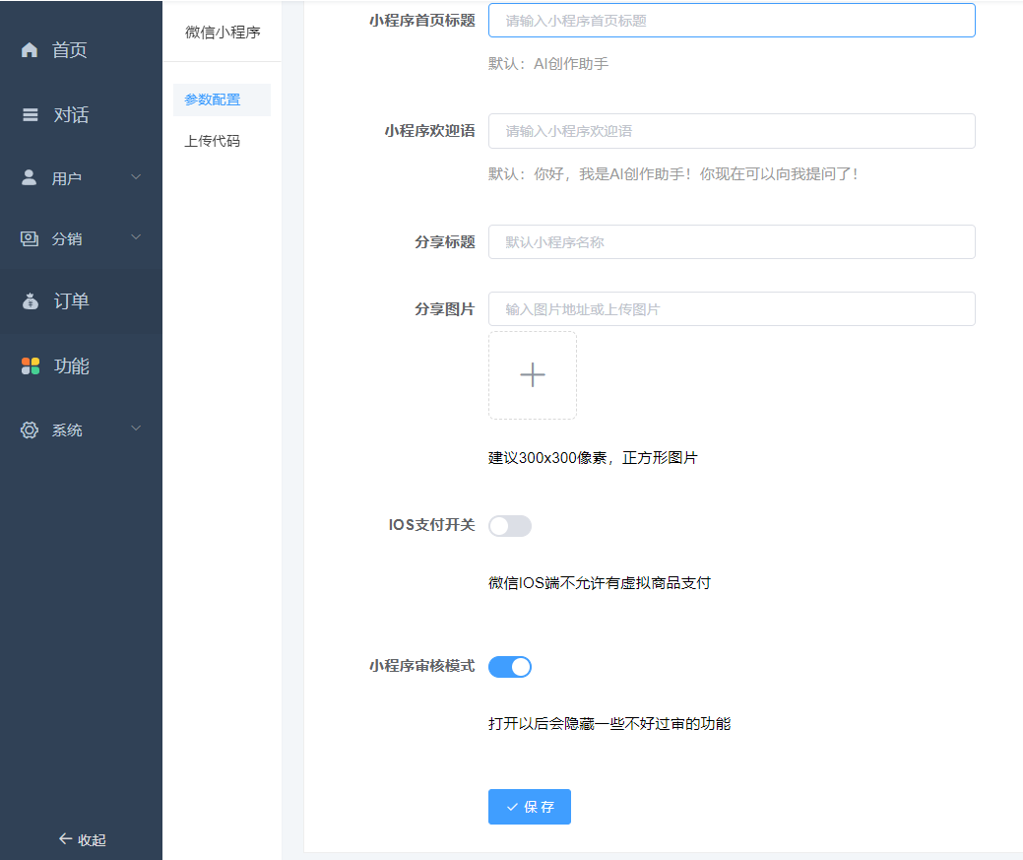1023x860 pixels.
Task: Disable the 小程序审核模式 review mode switch
Action: pos(510,666)
